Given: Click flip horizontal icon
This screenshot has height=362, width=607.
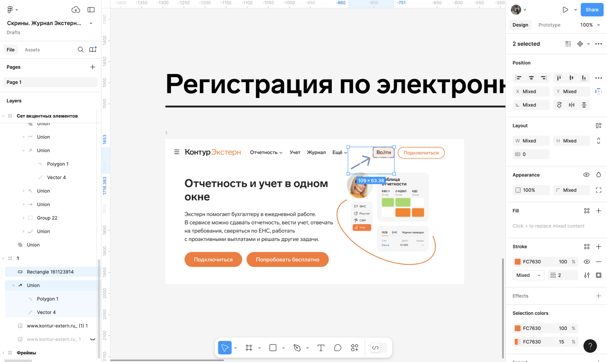Looking at the screenshot, I should click(x=571, y=105).
